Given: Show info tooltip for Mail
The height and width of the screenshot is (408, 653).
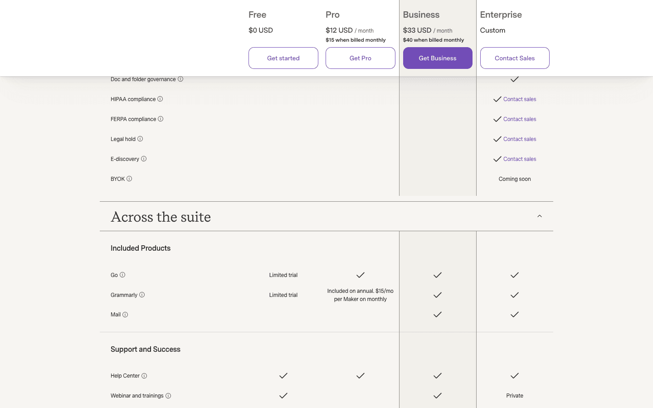Looking at the screenshot, I should (125, 315).
